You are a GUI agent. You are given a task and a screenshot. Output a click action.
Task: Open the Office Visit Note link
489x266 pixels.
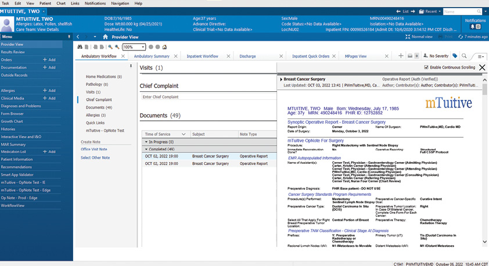(94, 149)
